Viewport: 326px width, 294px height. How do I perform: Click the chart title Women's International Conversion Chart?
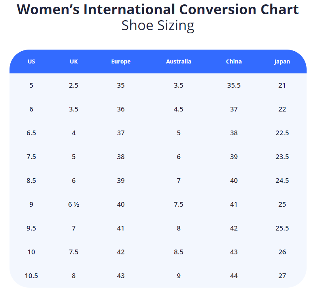click(158, 9)
